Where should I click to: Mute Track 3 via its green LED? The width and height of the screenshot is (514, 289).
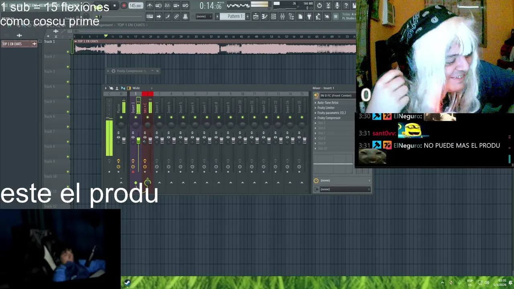tap(68, 81)
